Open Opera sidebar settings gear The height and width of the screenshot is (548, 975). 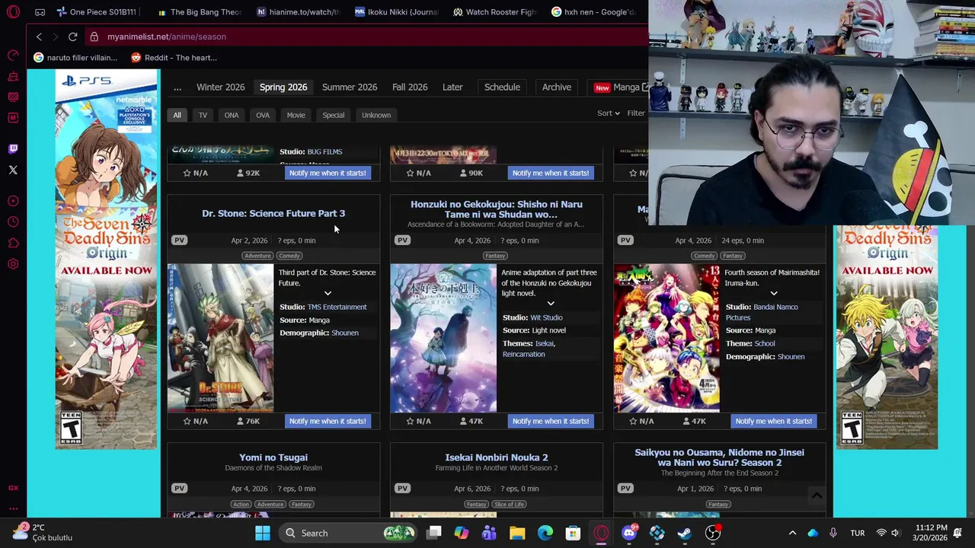[13, 264]
